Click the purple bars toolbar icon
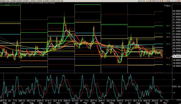 pos(160,1)
